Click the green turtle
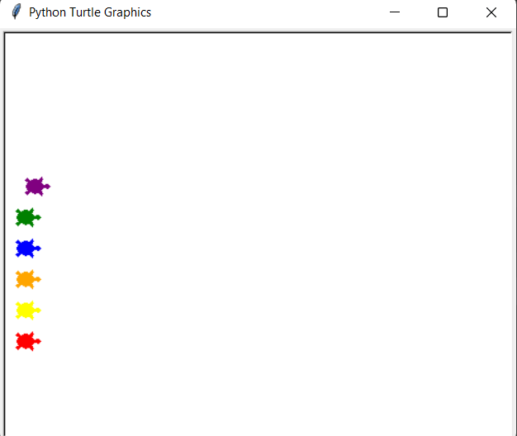 point(28,217)
